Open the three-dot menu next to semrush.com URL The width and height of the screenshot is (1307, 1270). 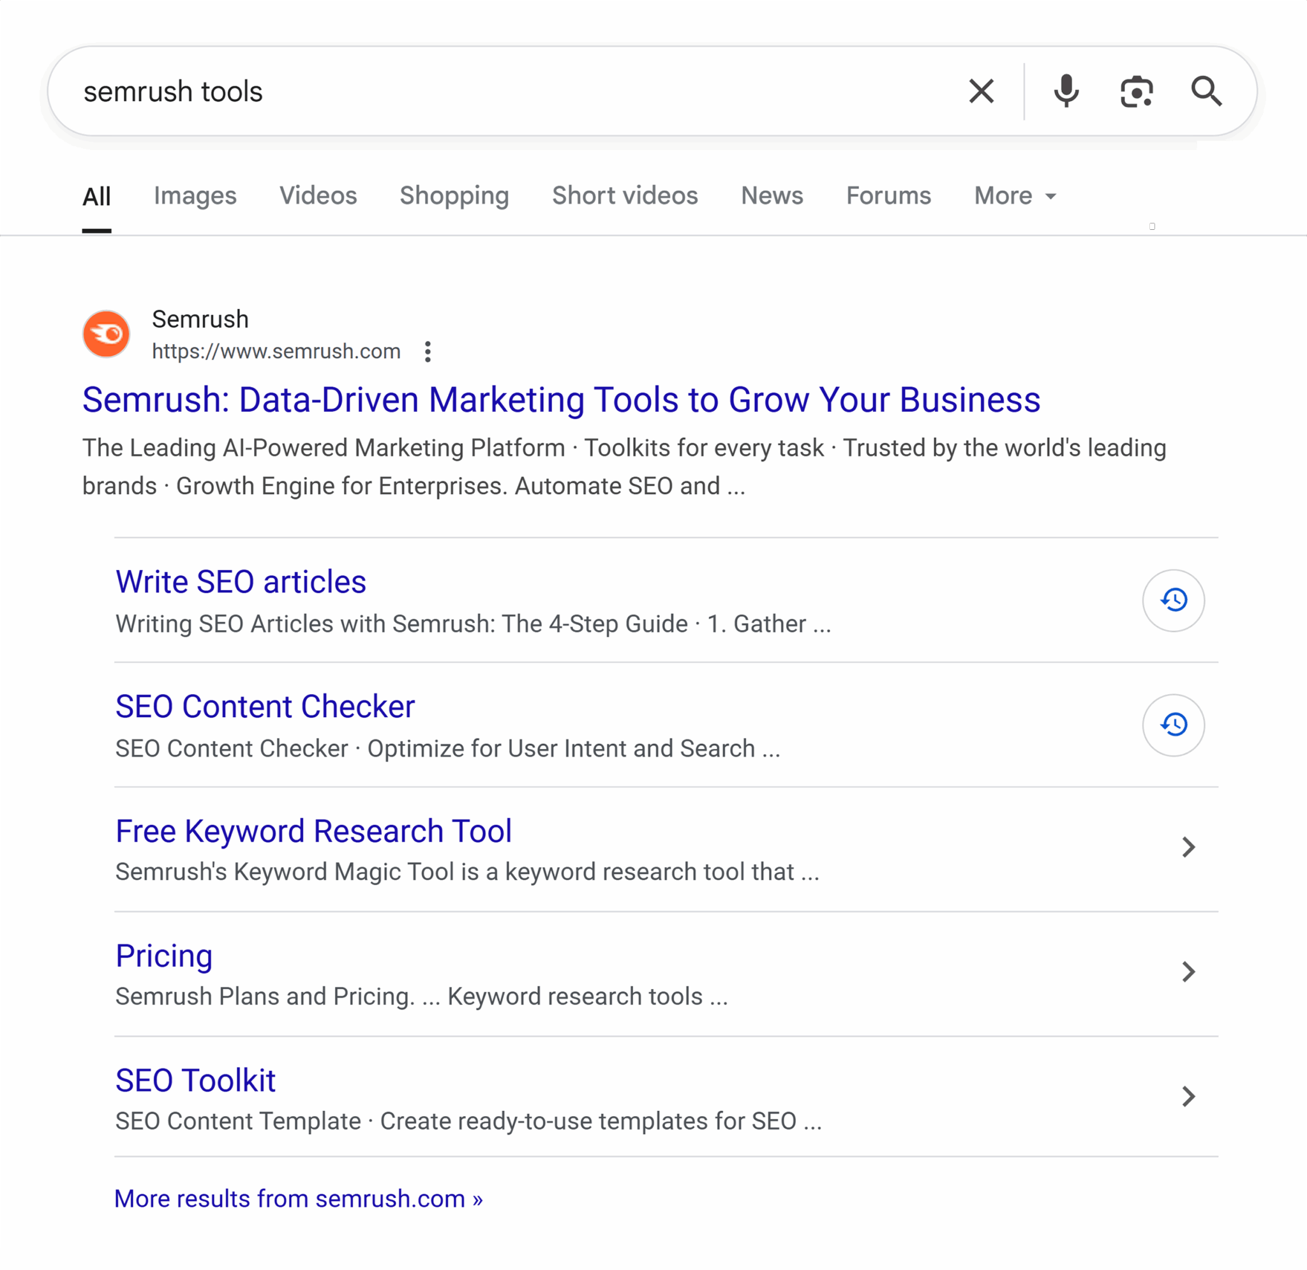428,352
